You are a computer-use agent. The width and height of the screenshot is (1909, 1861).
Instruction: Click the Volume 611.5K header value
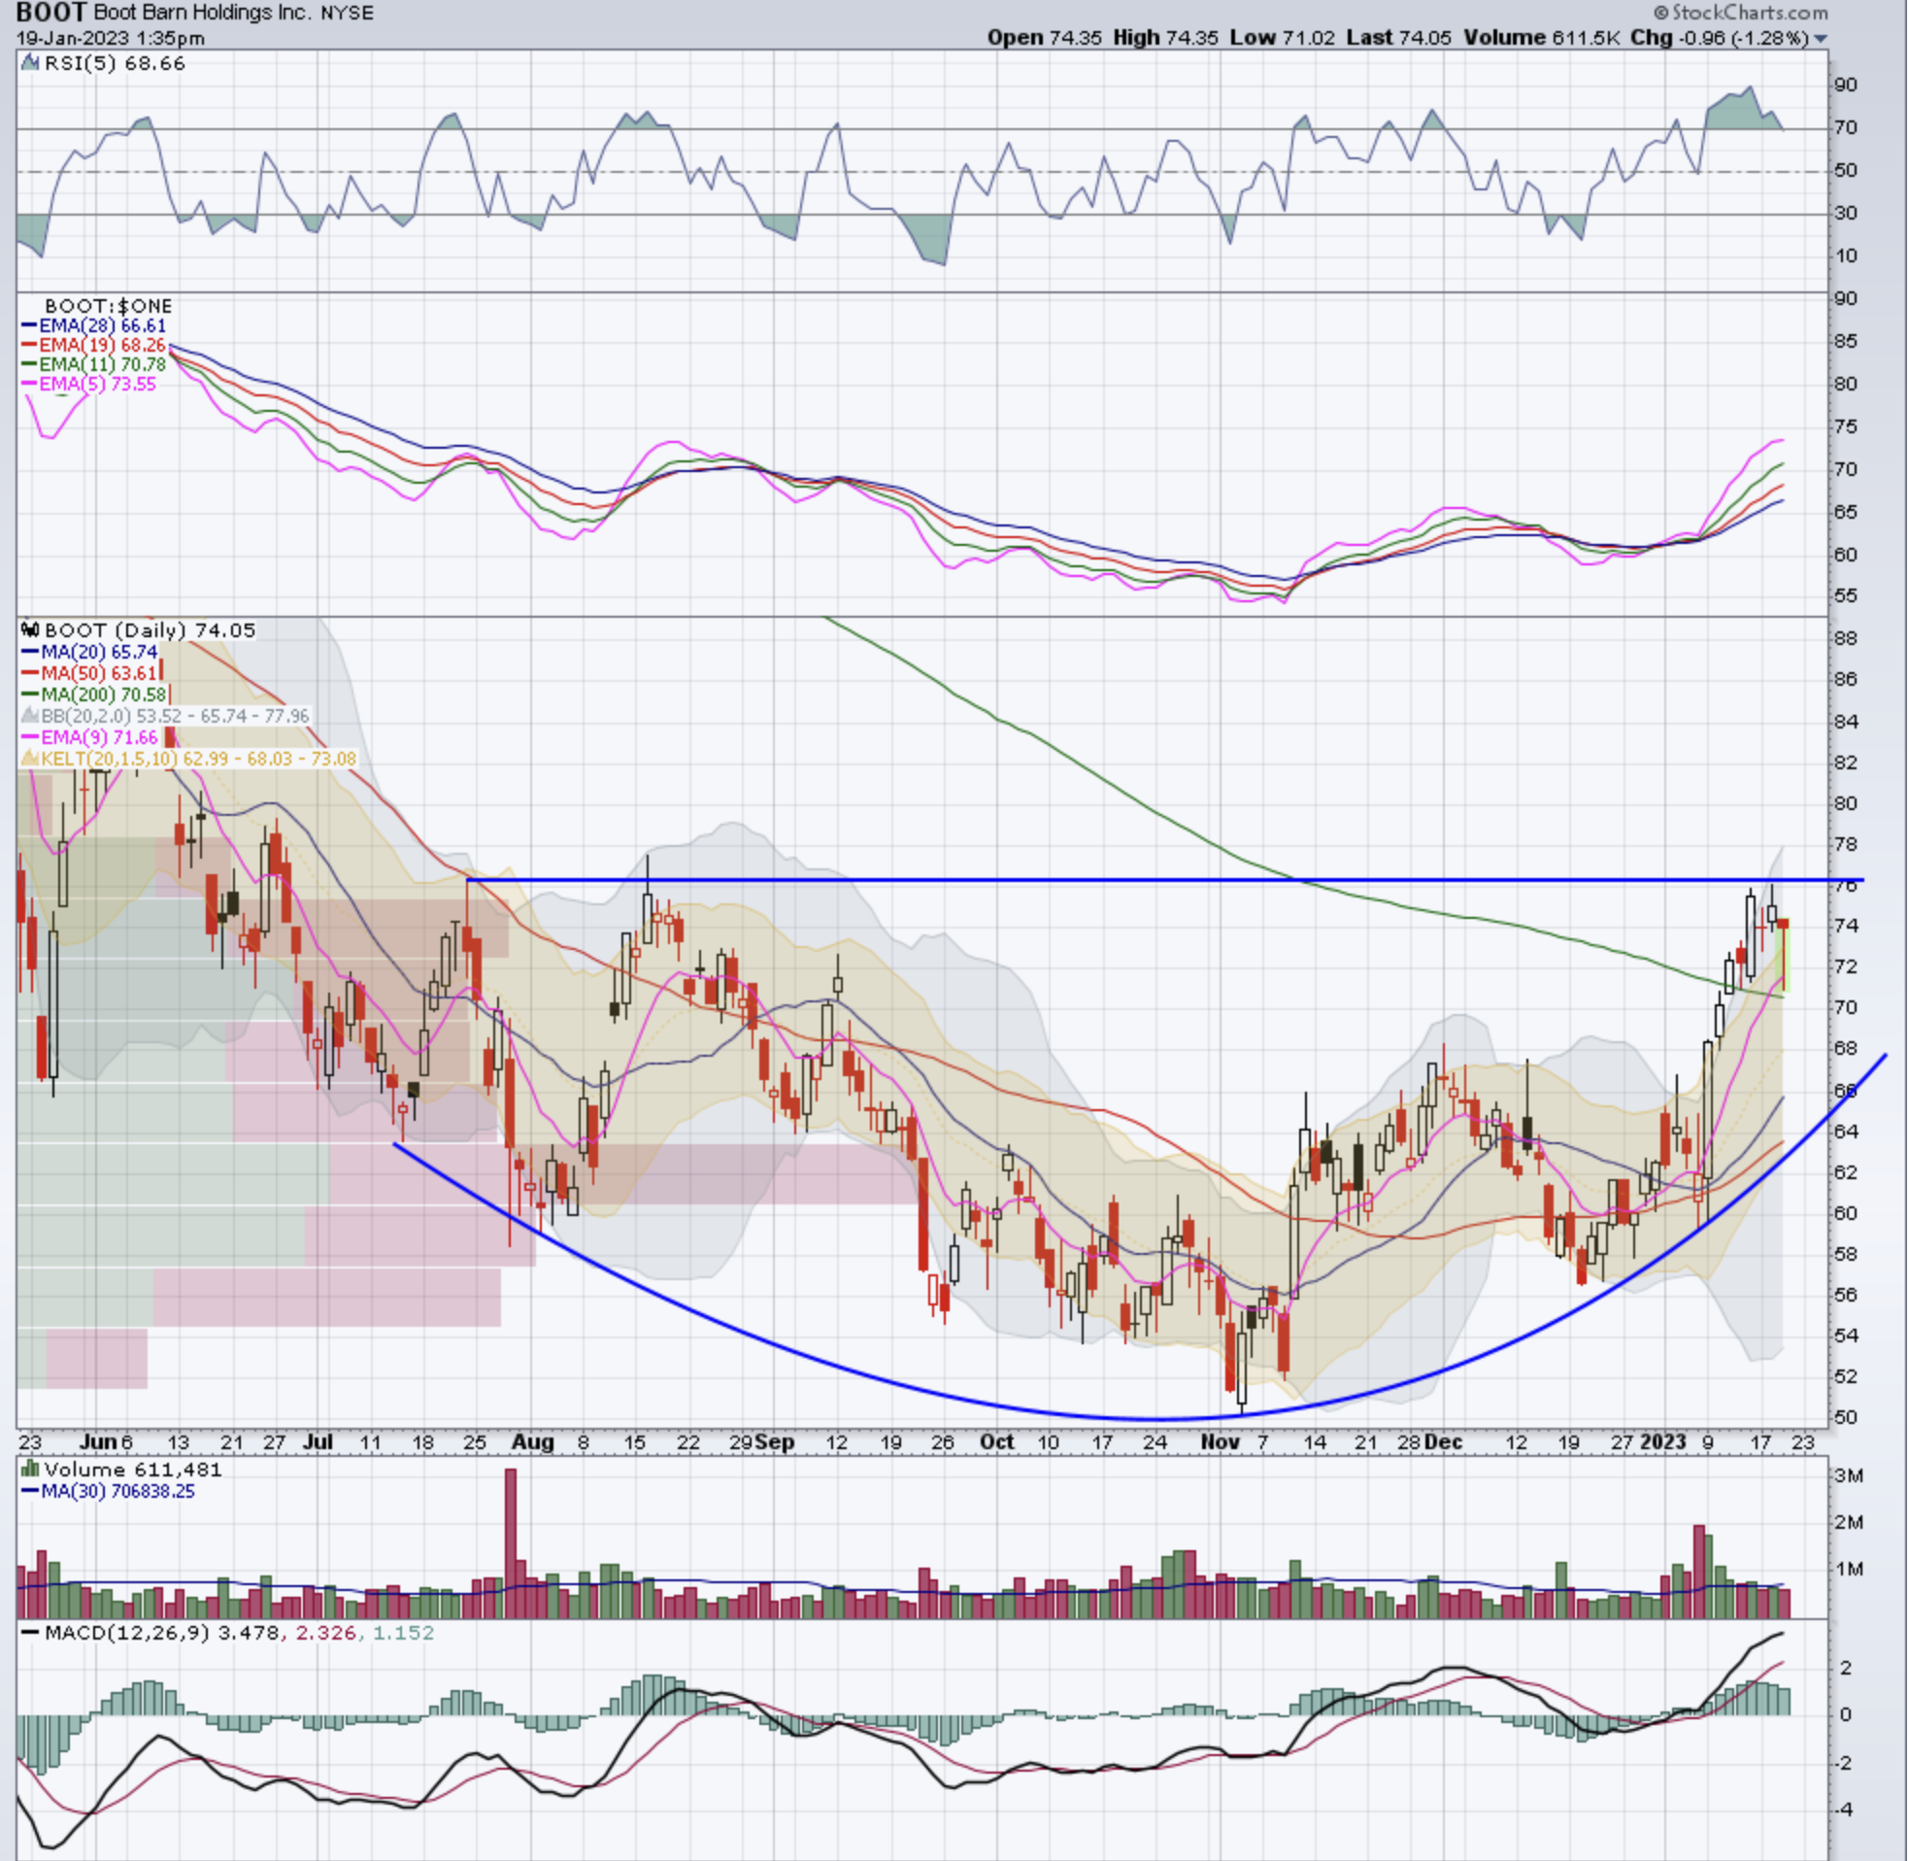point(1542,38)
